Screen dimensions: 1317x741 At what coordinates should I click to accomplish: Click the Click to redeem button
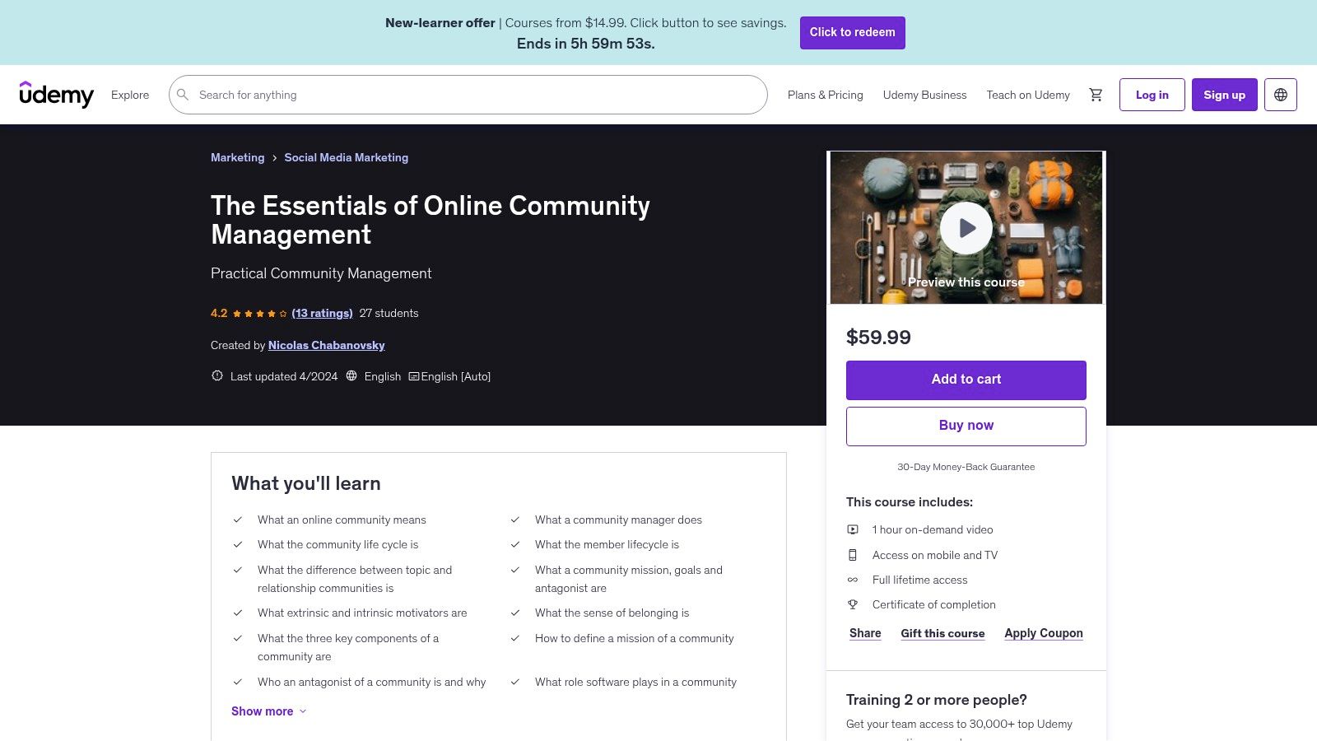point(853,32)
